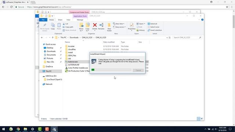235x132 pixels.
Task: Click the red Delete icon
Action: 95,25
